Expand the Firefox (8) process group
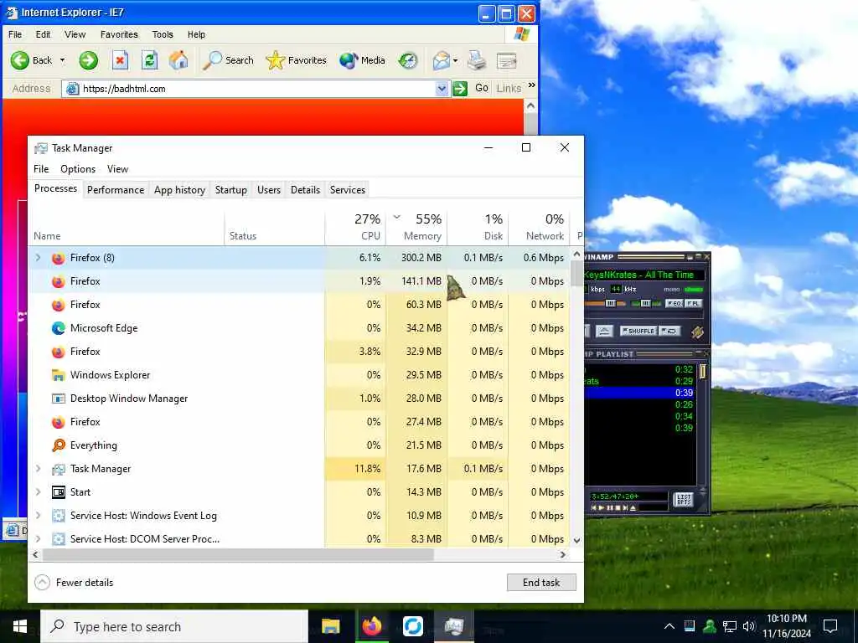858x643 pixels. coord(38,258)
